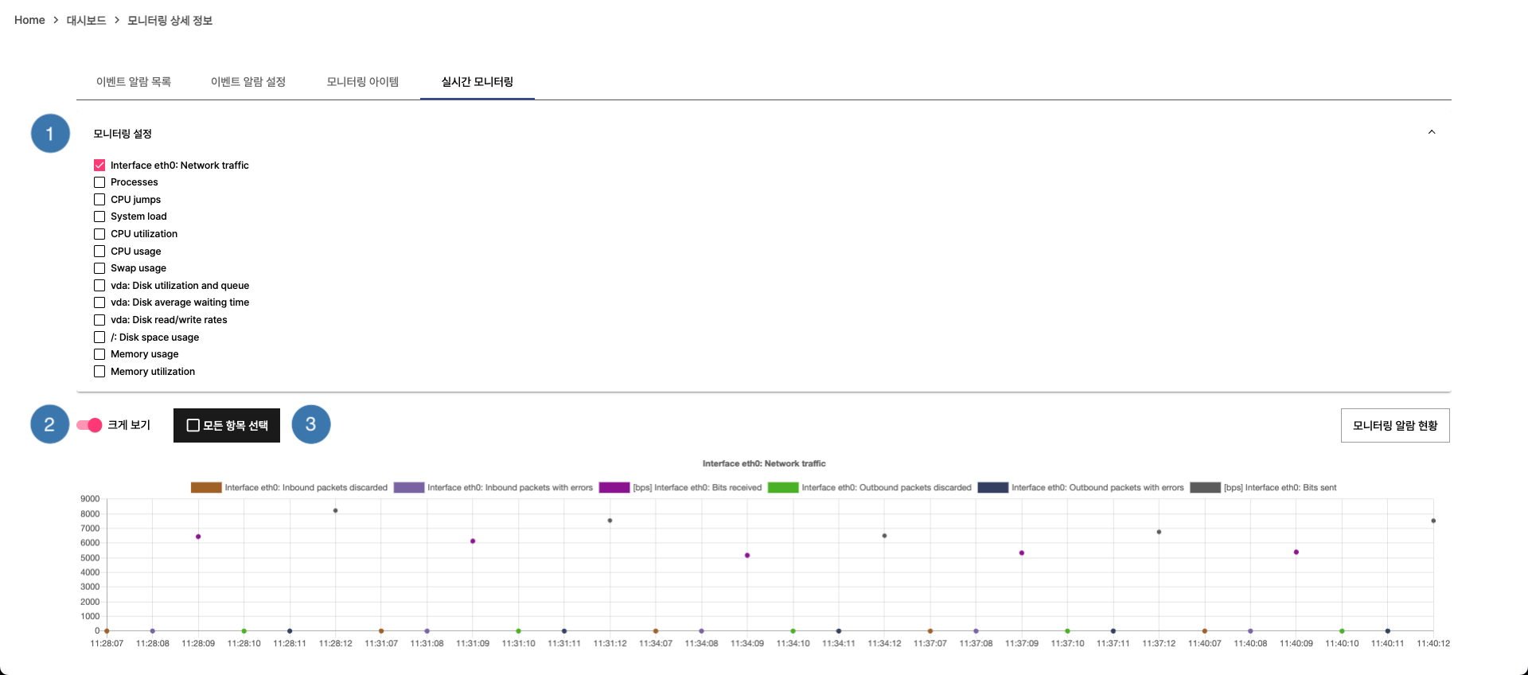Go to the 모니터링 아이템 tab
Viewport: 1528px width, 675px height.
pyautogui.click(x=363, y=82)
